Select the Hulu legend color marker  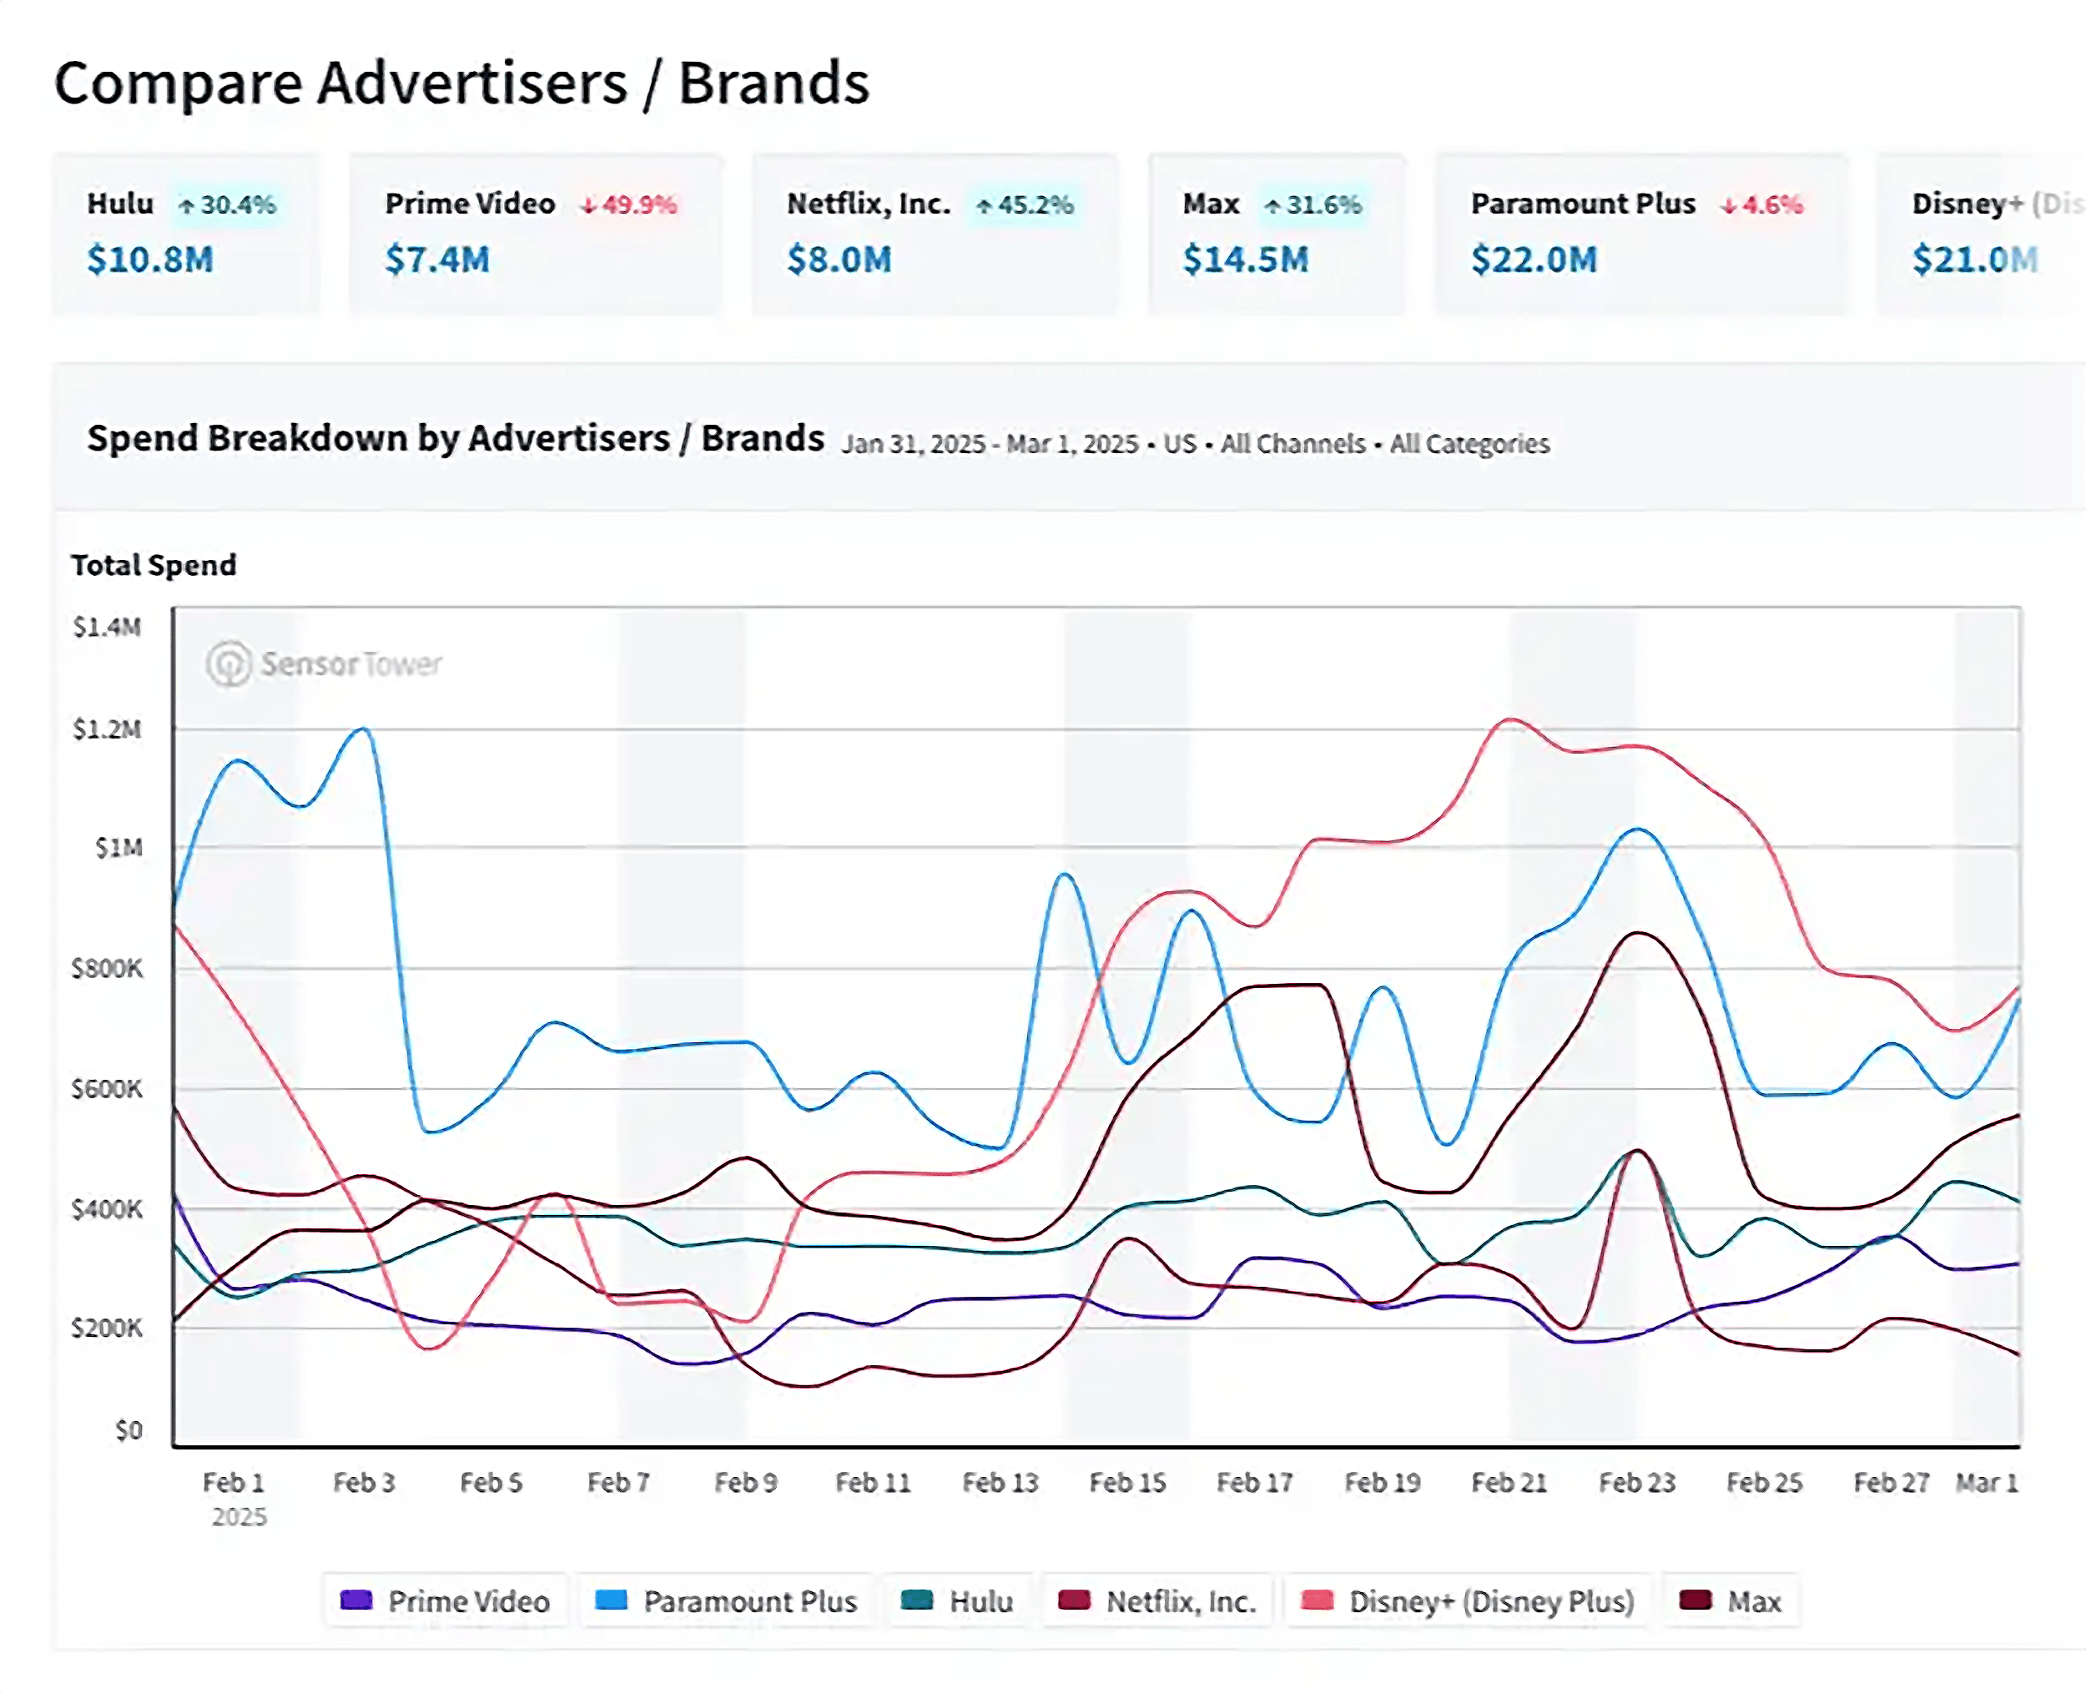pyautogui.click(x=918, y=1601)
